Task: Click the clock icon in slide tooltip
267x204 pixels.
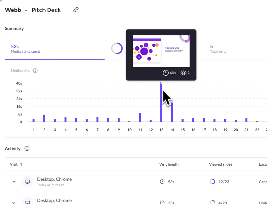Action: tap(165, 73)
